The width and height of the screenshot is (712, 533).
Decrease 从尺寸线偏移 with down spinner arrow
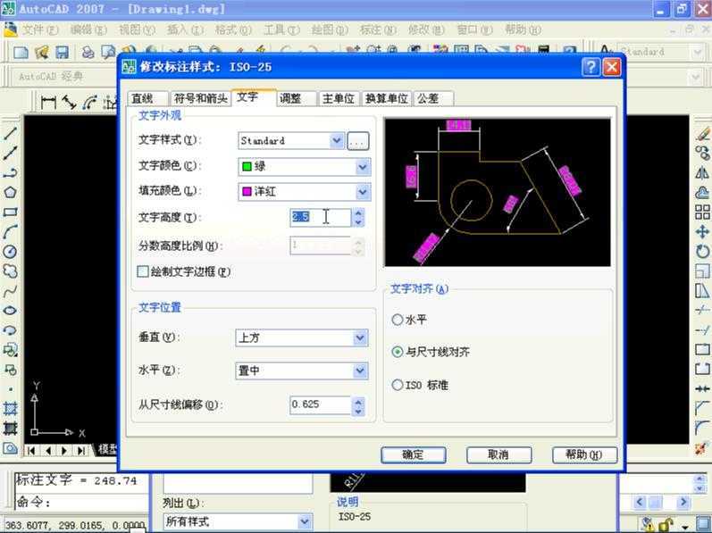[x=358, y=411]
